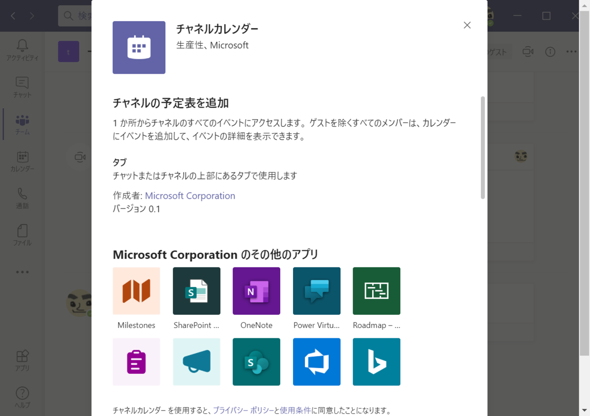Viewport: 590px width, 416px height.
Task: Open the Power Virtual Agents app tile
Action: tap(317, 291)
